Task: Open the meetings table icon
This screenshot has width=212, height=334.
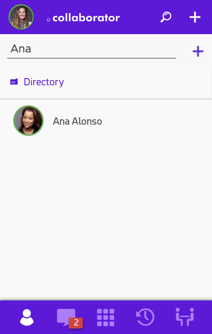Action: coord(185,317)
